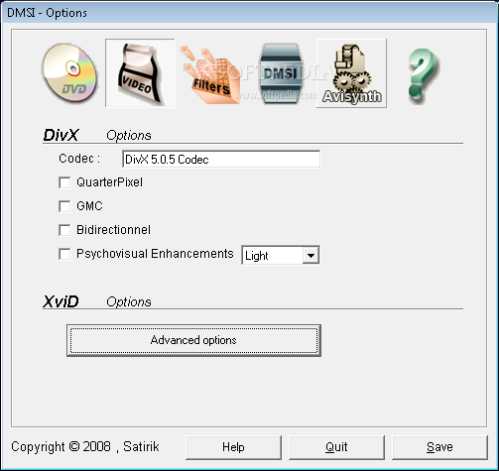Image resolution: width=499 pixels, height=471 pixels.
Task: Open the Avisynth options icon
Action: pos(351,73)
